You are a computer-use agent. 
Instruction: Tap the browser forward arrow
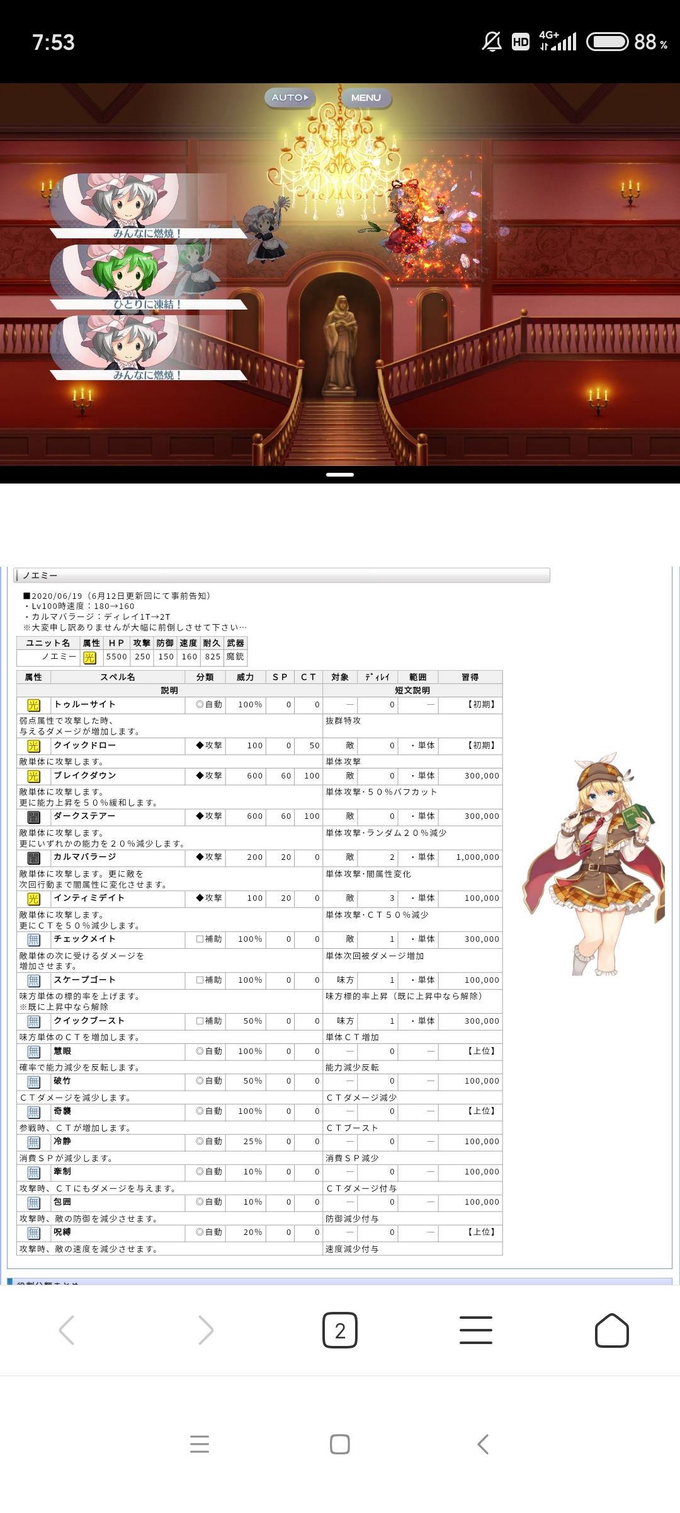(205, 1330)
